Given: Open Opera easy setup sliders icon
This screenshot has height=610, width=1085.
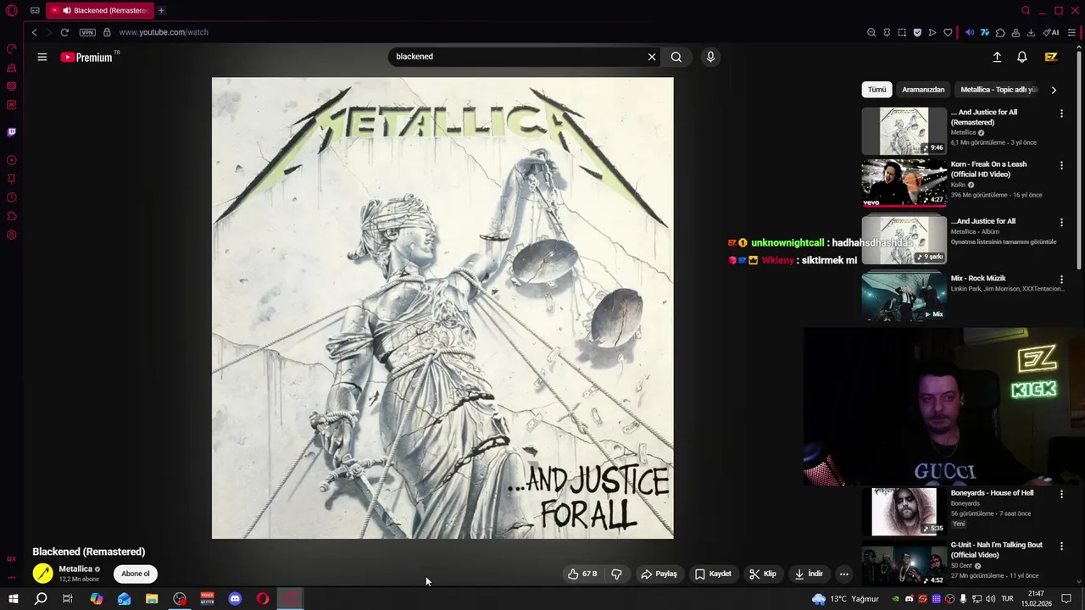Looking at the screenshot, I should [1071, 32].
